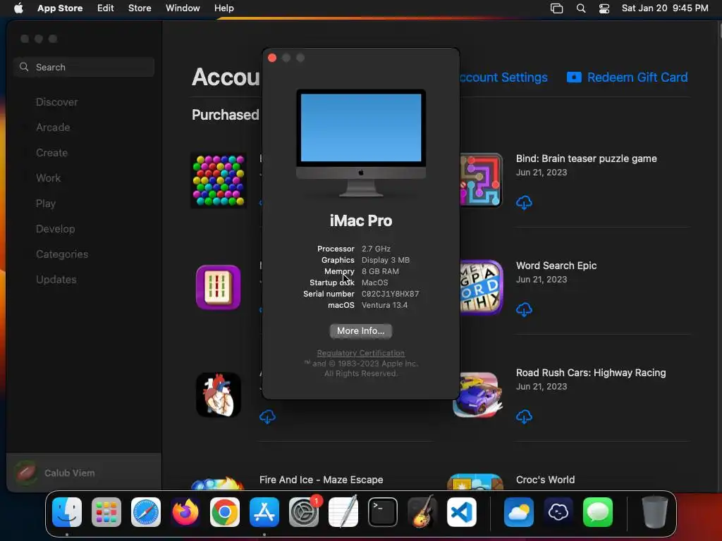The height and width of the screenshot is (541, 722).
Task: Click Fire And Ice - Maze Escape title
Action: (321, 480)
